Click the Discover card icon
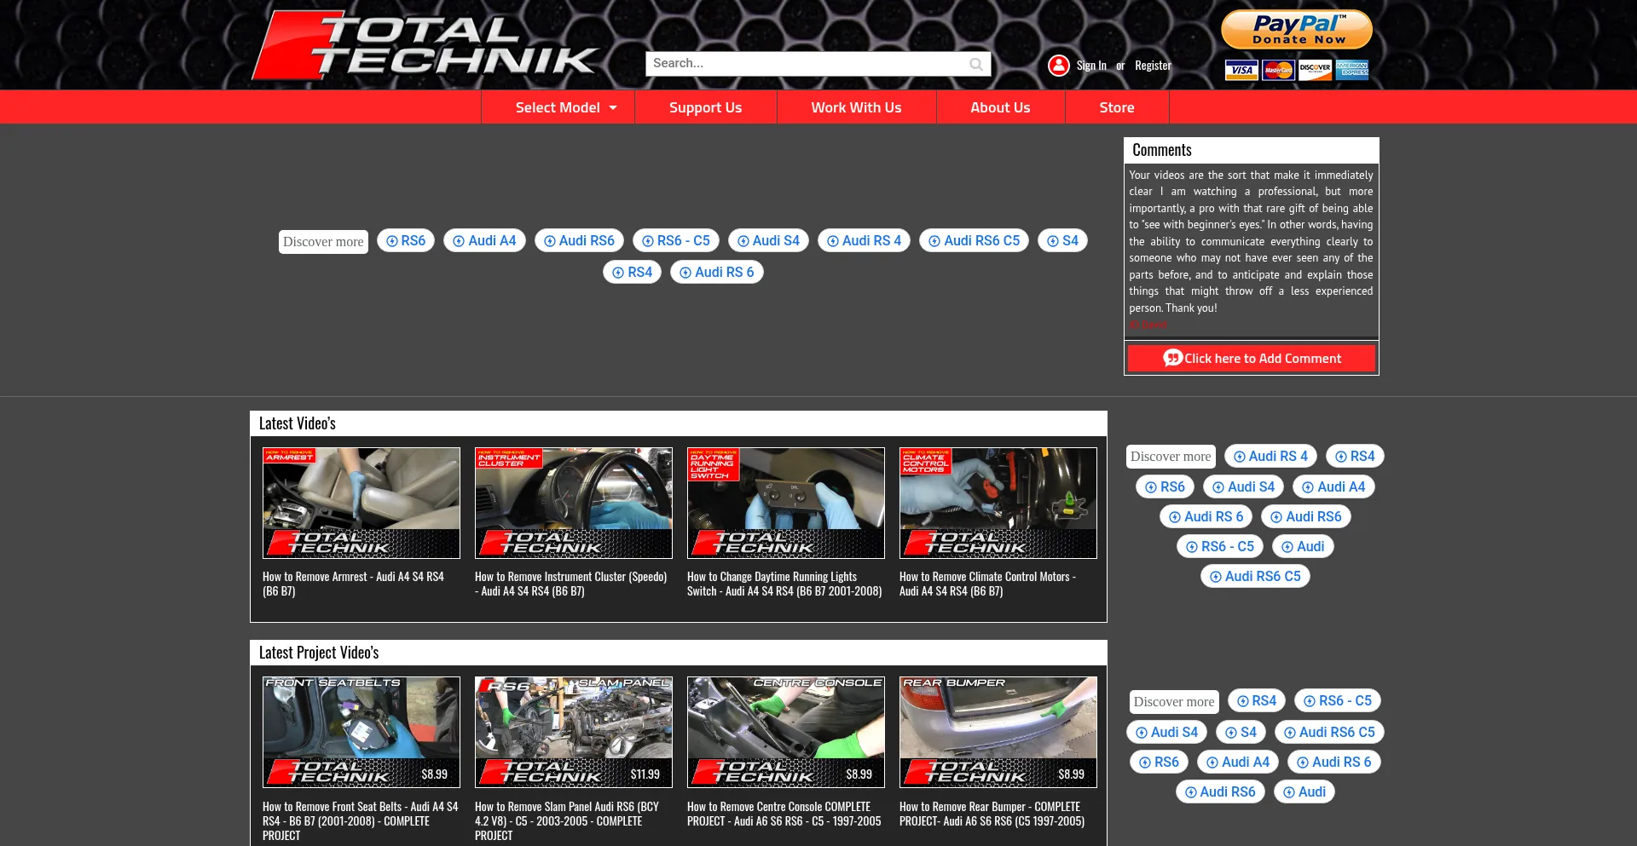Viewport: 1637px width, 846px height. pyautogui.click(x=1315, y=70)
